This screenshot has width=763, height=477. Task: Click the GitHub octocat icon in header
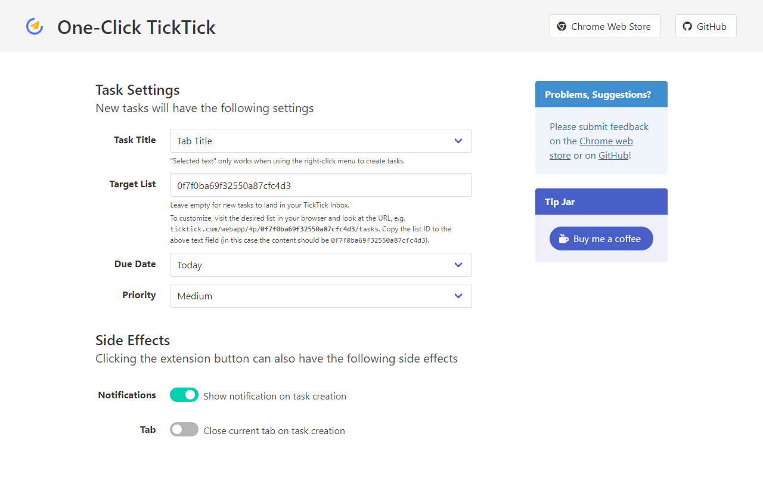click(687, 26)
